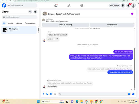The image size is (139, 104).
Task: Open the notifications bell with badge
Action: click(128, 6)
